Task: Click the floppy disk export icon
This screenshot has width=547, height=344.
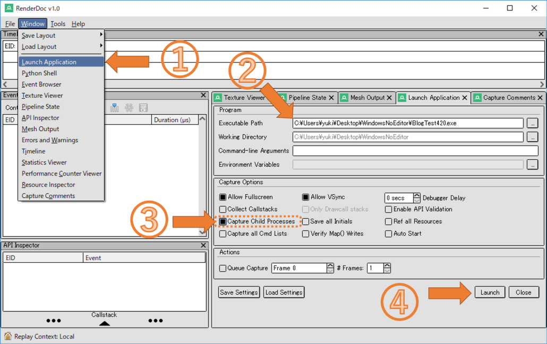Action: point(143,107)
